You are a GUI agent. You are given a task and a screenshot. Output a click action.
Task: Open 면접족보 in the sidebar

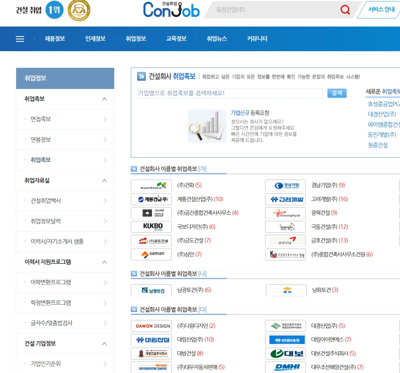(x=65, y=119)
